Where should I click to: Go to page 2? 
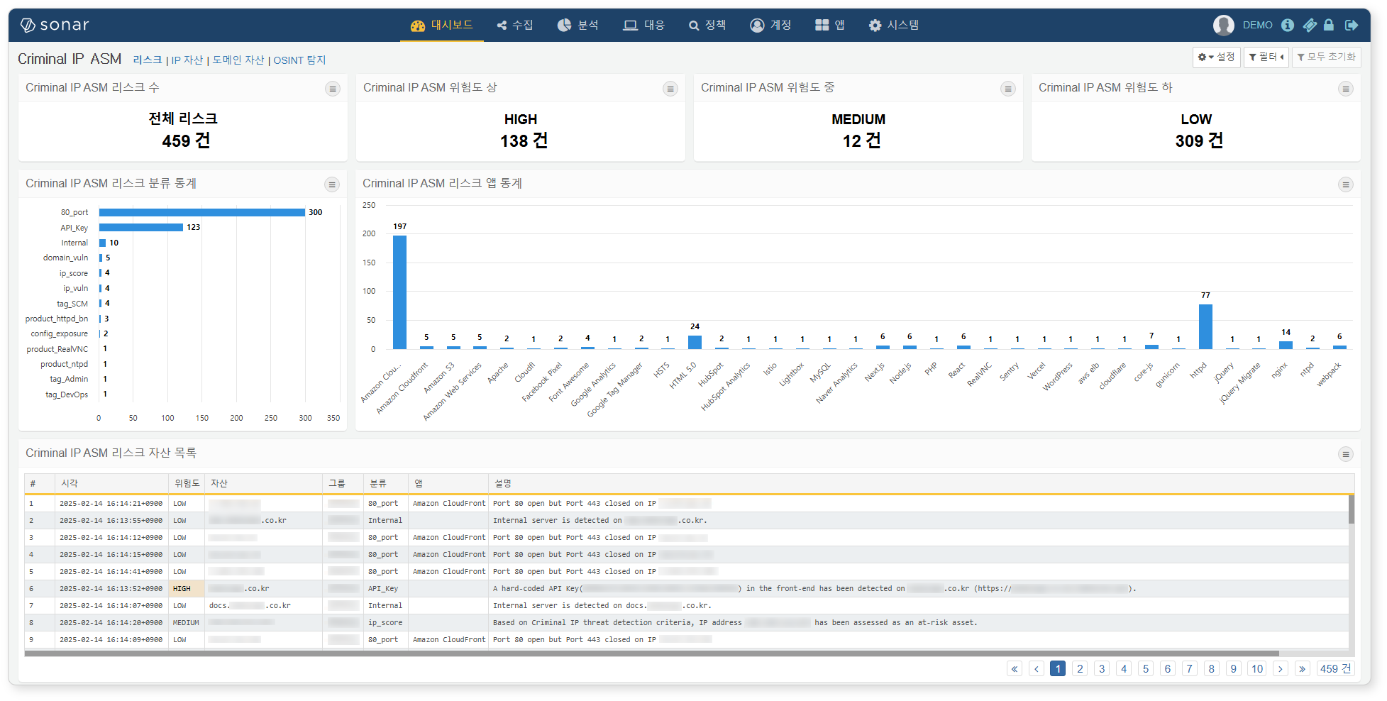(x=1080, y=669)
